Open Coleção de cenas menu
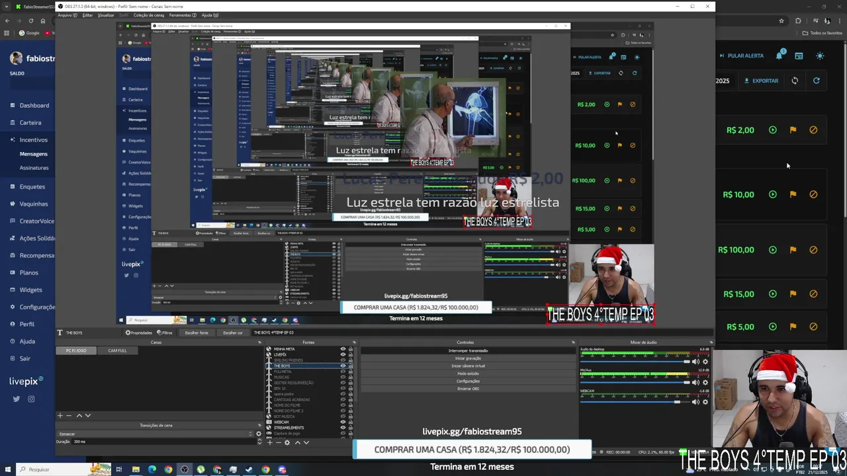 149,15
